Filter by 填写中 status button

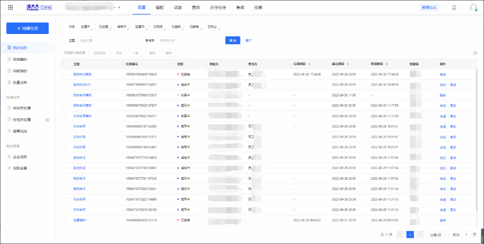pyautogui.click(x=121, y=27)
